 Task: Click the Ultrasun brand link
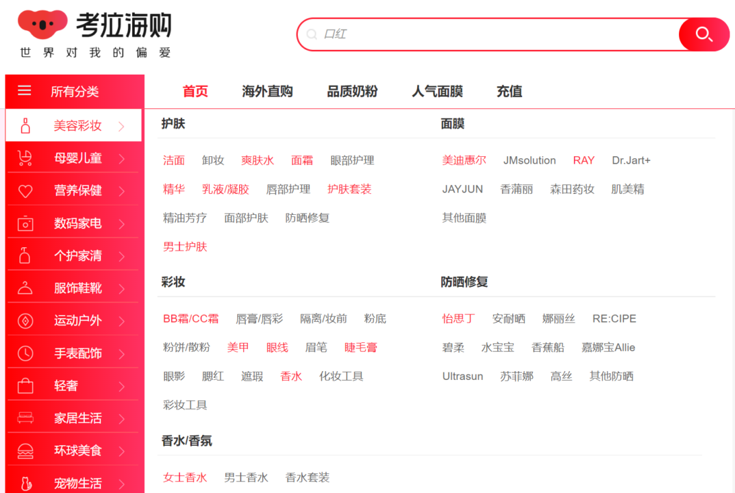point(462,377)
